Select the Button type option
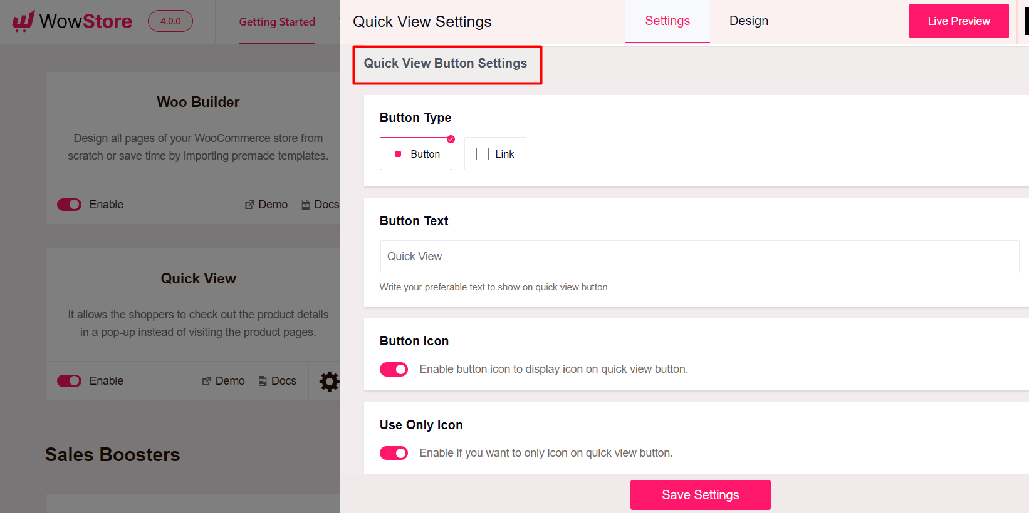Image resolution: width=1029 pixels, height=513 pixels. (416, 153)
